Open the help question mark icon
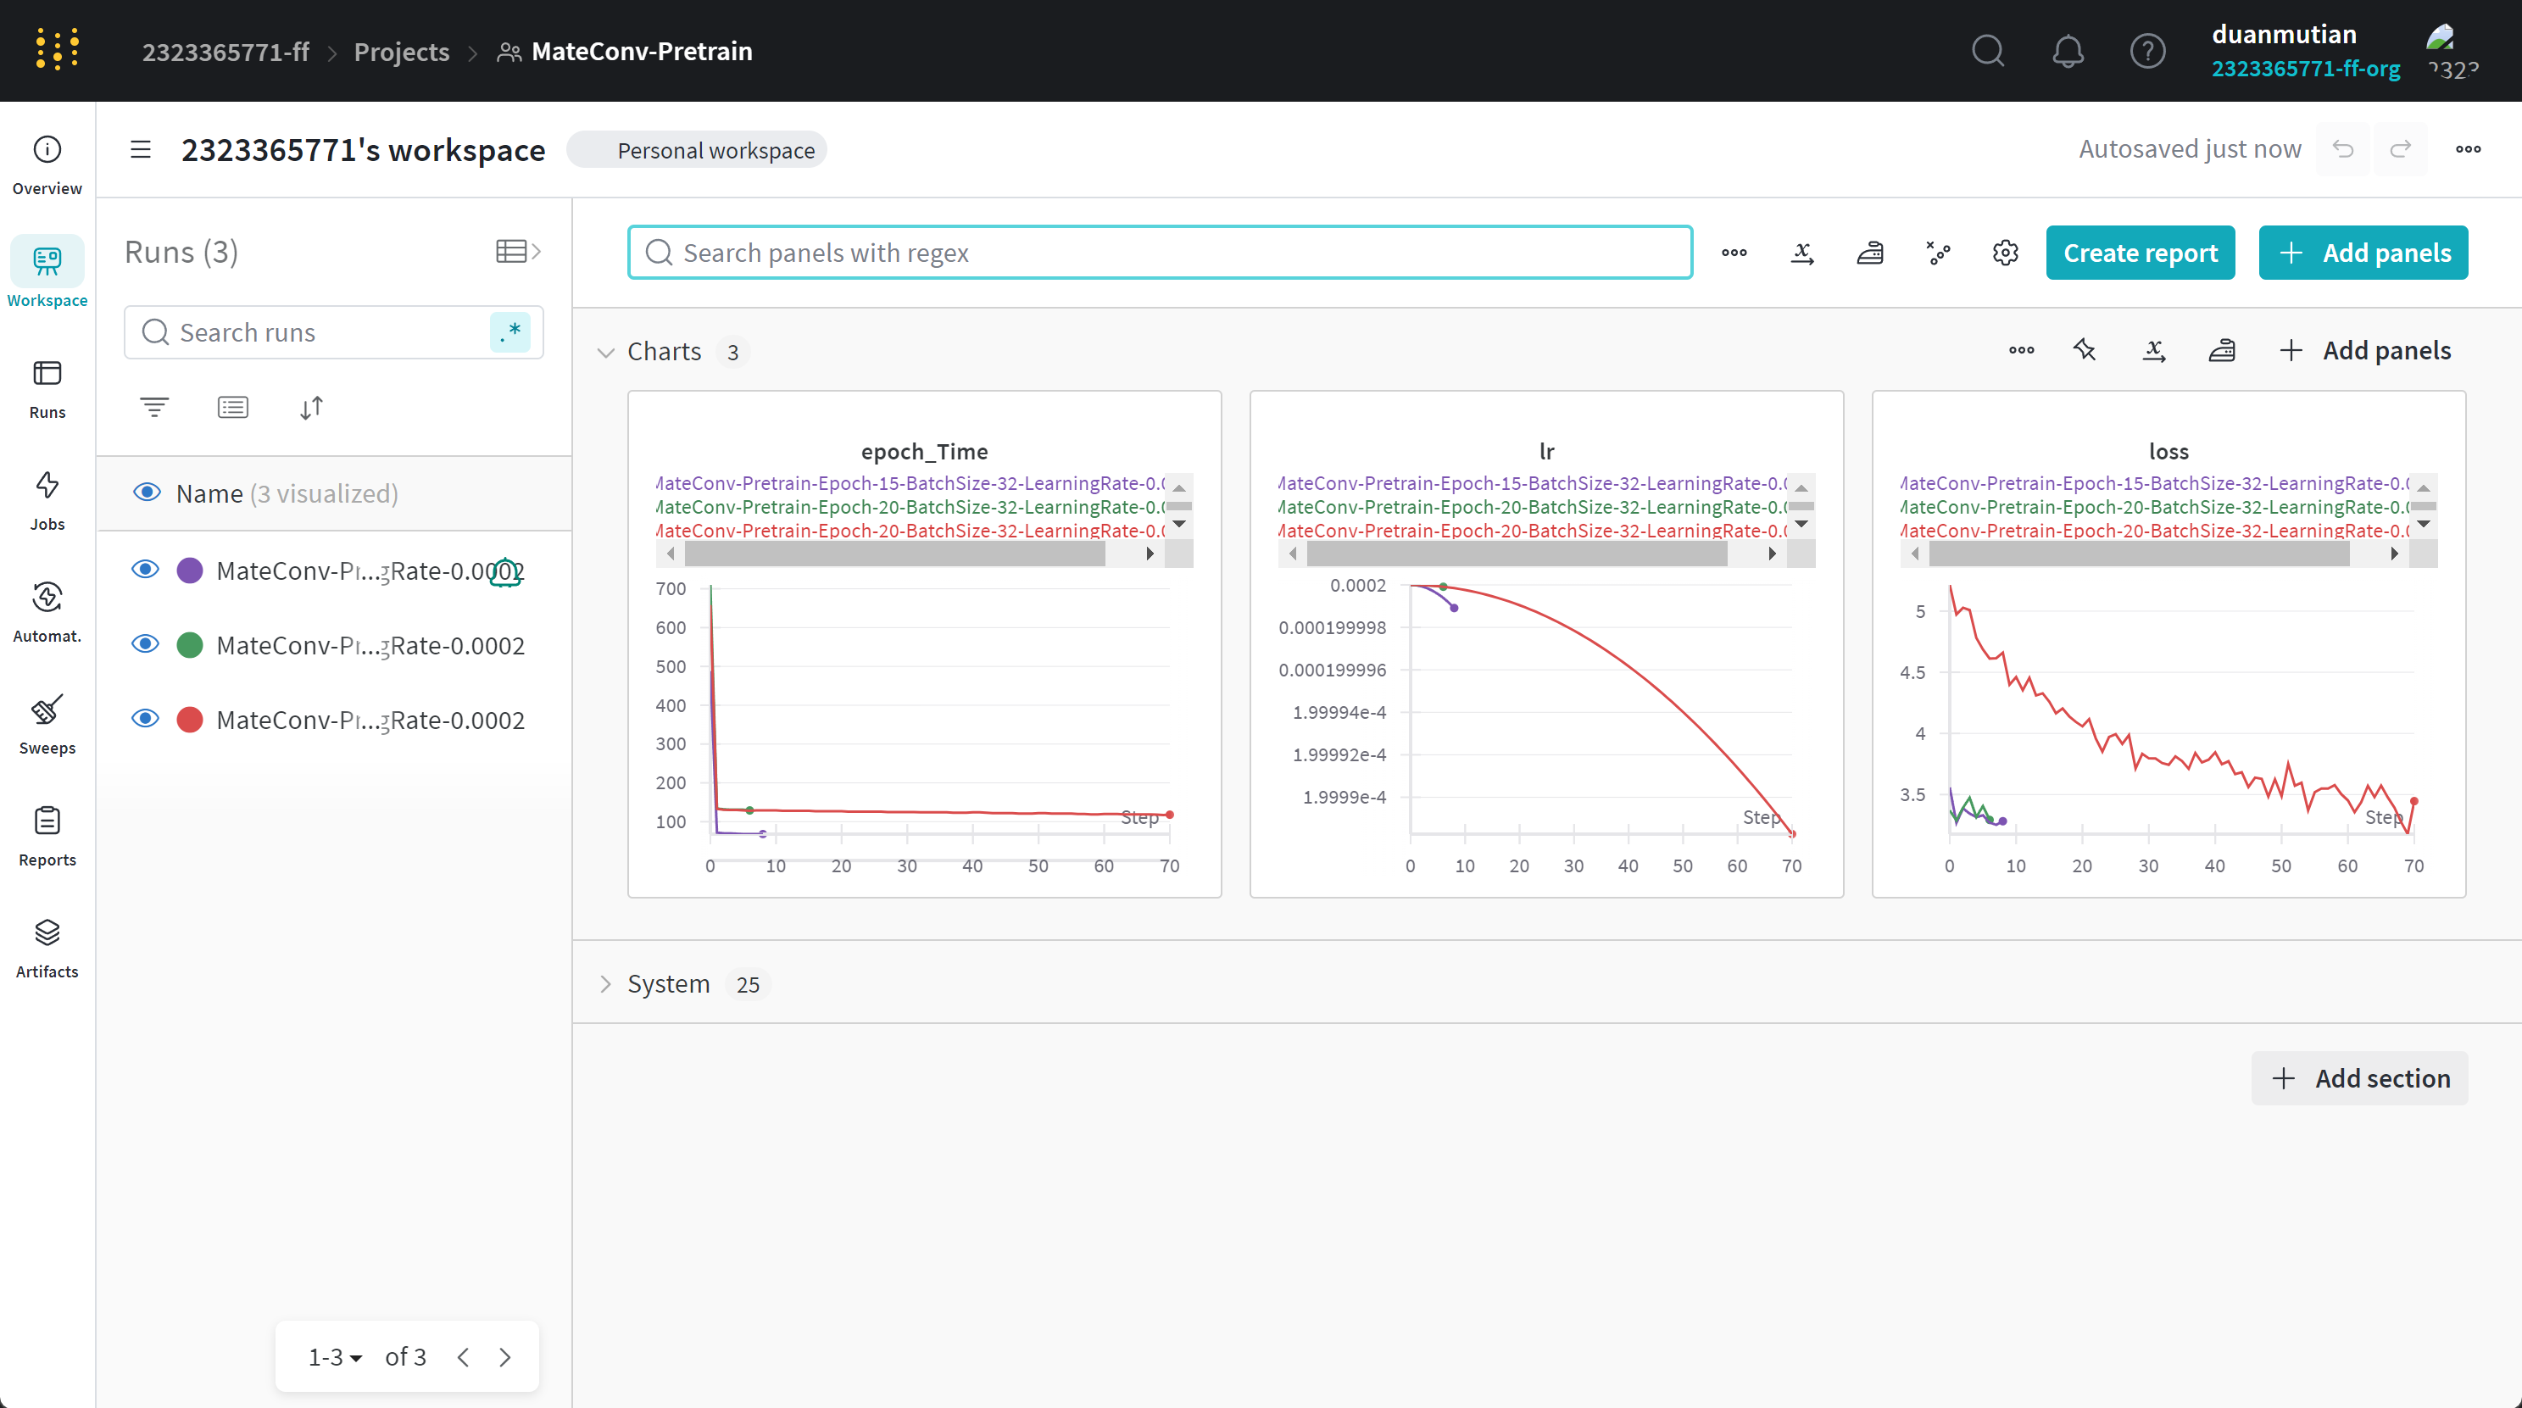 click(x=2148, y=51)
